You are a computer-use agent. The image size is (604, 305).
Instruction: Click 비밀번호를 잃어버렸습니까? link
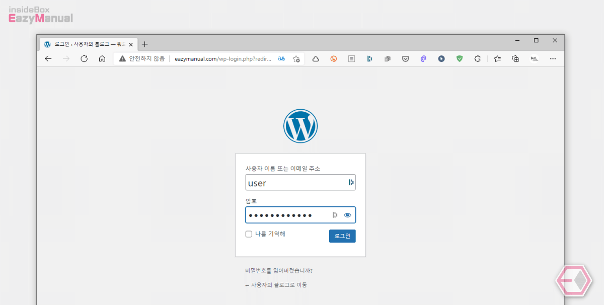point(279,271)
